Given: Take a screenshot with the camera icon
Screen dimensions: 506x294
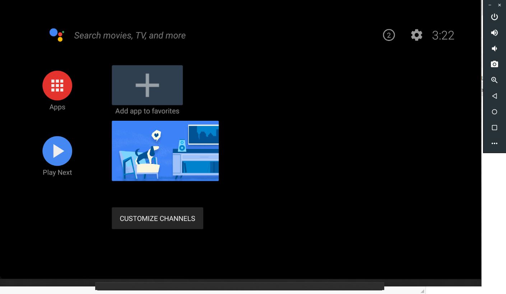Looking at the screenshot, I should (494, 64).
